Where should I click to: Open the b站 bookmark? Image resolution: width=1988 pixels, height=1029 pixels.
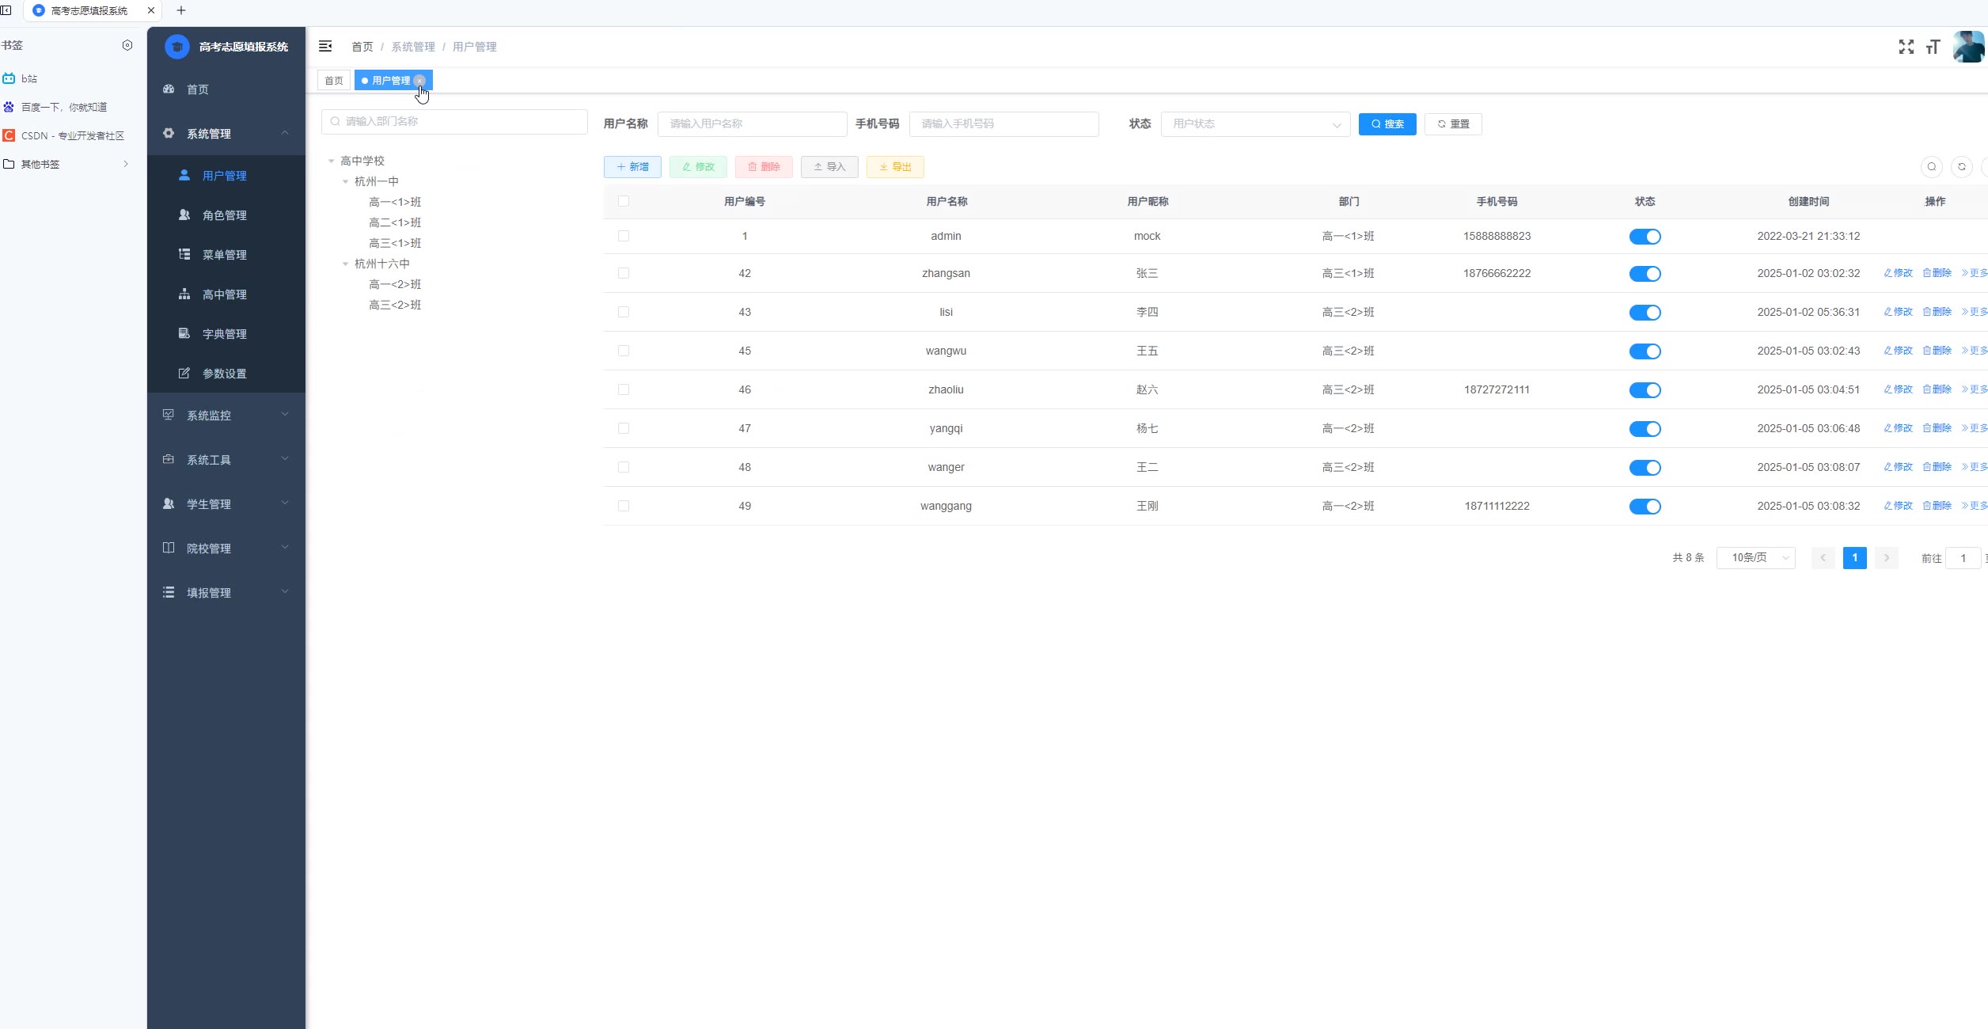point(21,78)
